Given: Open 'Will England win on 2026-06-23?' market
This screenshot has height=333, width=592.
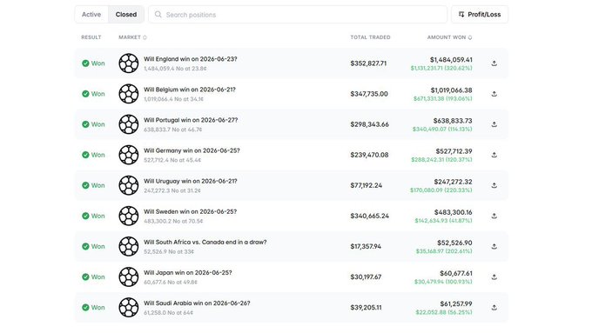Looking at the screenshot, I should click(x=191, y=59).
